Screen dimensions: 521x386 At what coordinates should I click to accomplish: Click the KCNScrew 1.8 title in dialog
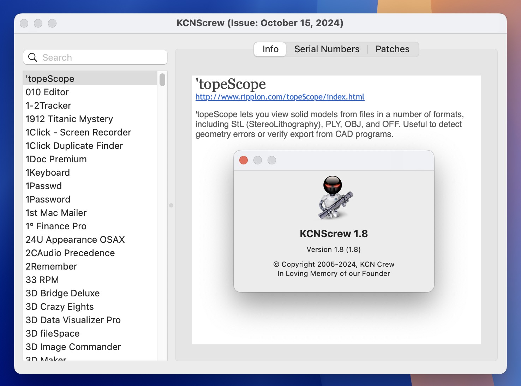point(334,234)
